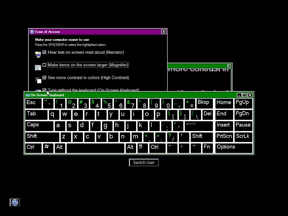
Task: Click the letter m key
Action: pyautogui.click(x=137, y=137)
